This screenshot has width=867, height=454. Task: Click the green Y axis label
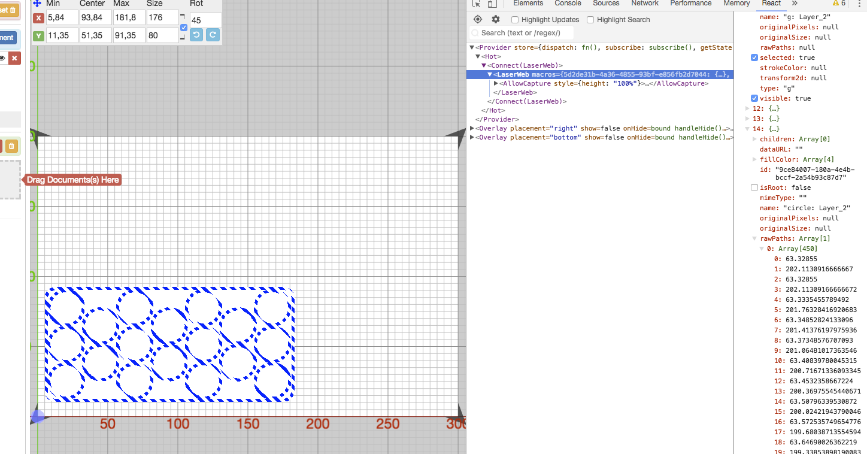(38, 36)
